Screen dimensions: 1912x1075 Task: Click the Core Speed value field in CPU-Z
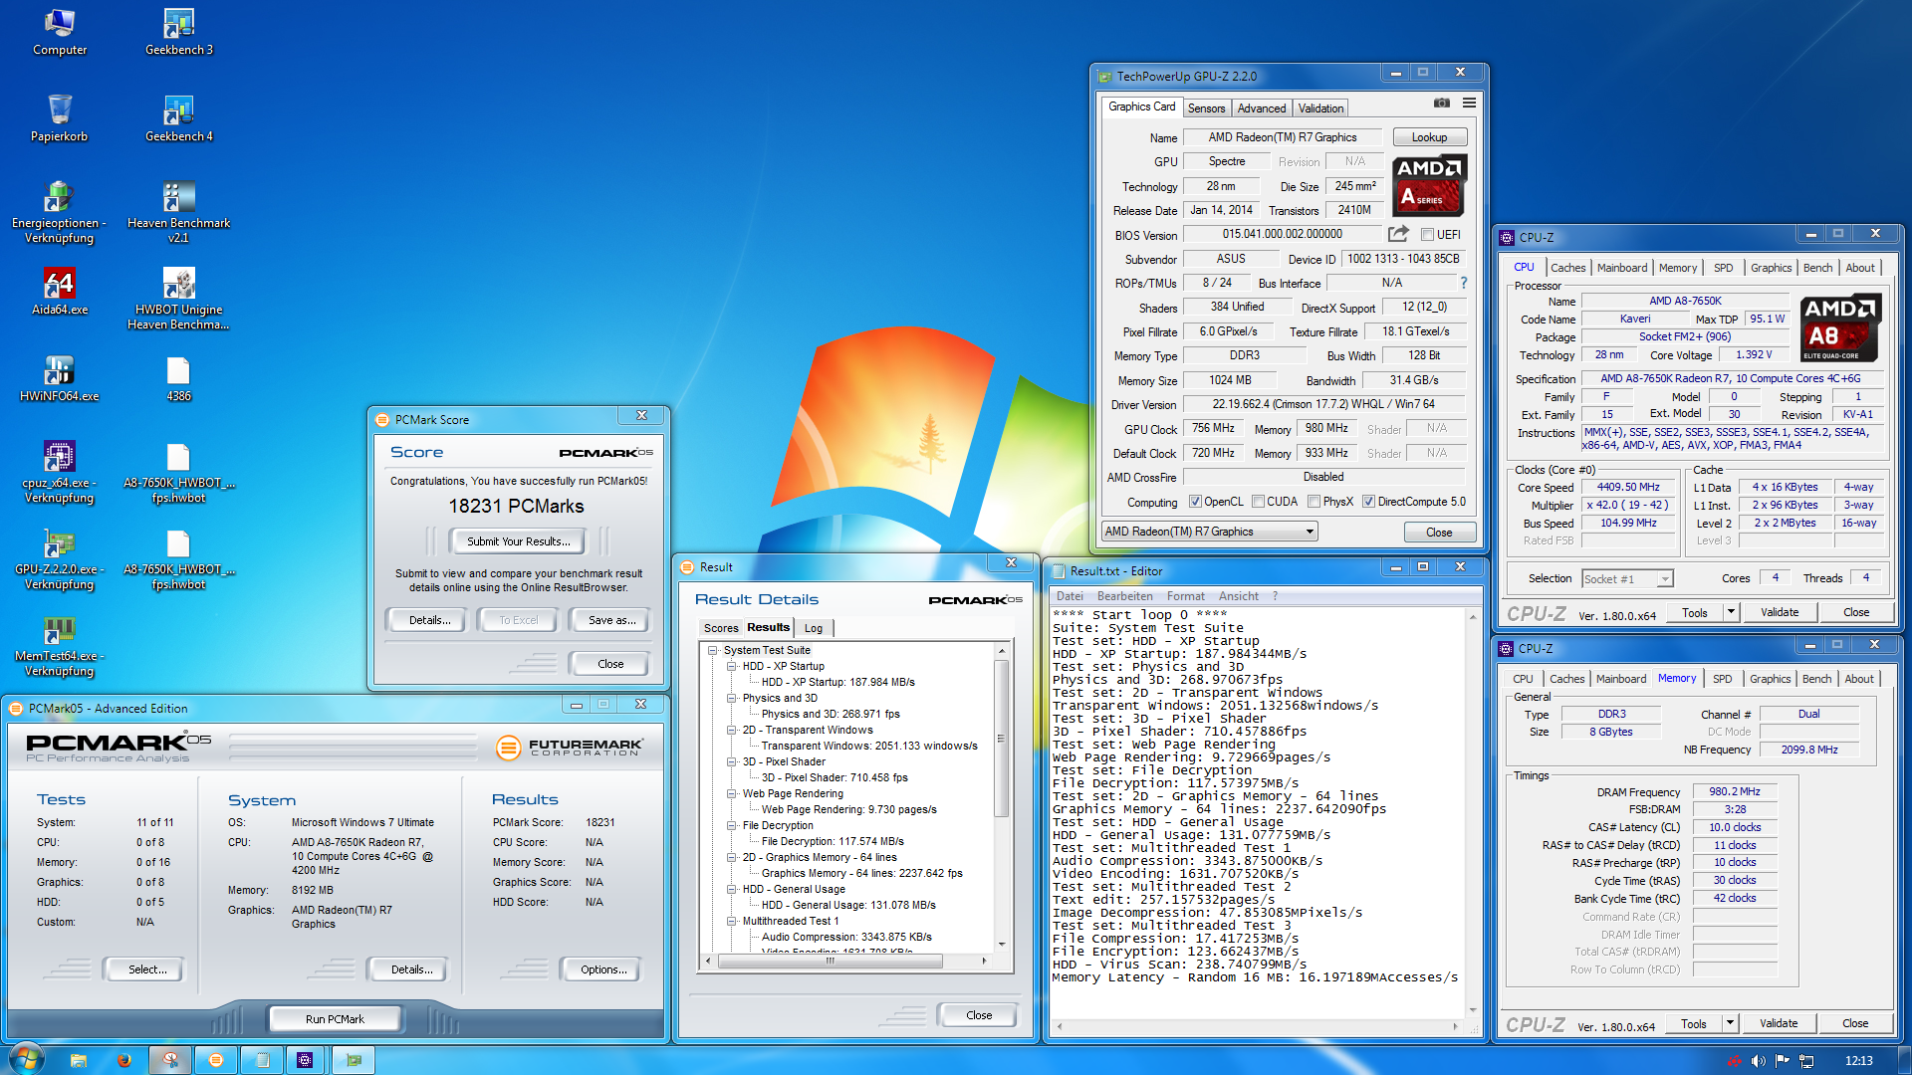[1628, 488]
